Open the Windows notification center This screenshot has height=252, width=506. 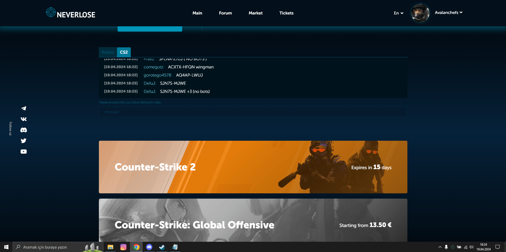point(498,247)
